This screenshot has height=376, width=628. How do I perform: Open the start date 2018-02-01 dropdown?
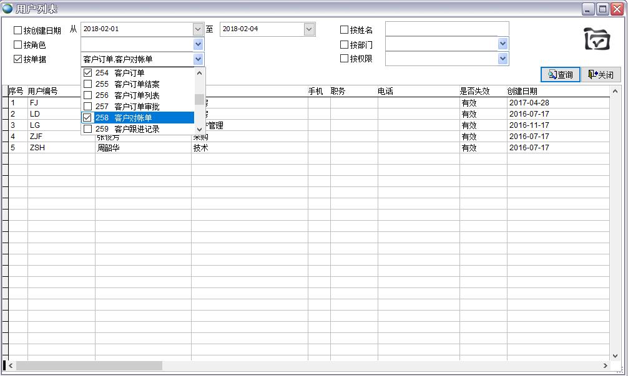pyautogui.click(x=198, y=29)
